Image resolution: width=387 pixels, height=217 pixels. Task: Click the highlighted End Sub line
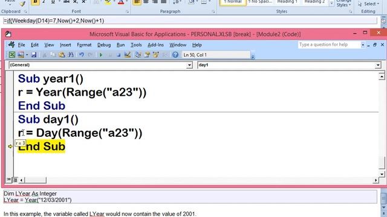[x=42, y=146]
